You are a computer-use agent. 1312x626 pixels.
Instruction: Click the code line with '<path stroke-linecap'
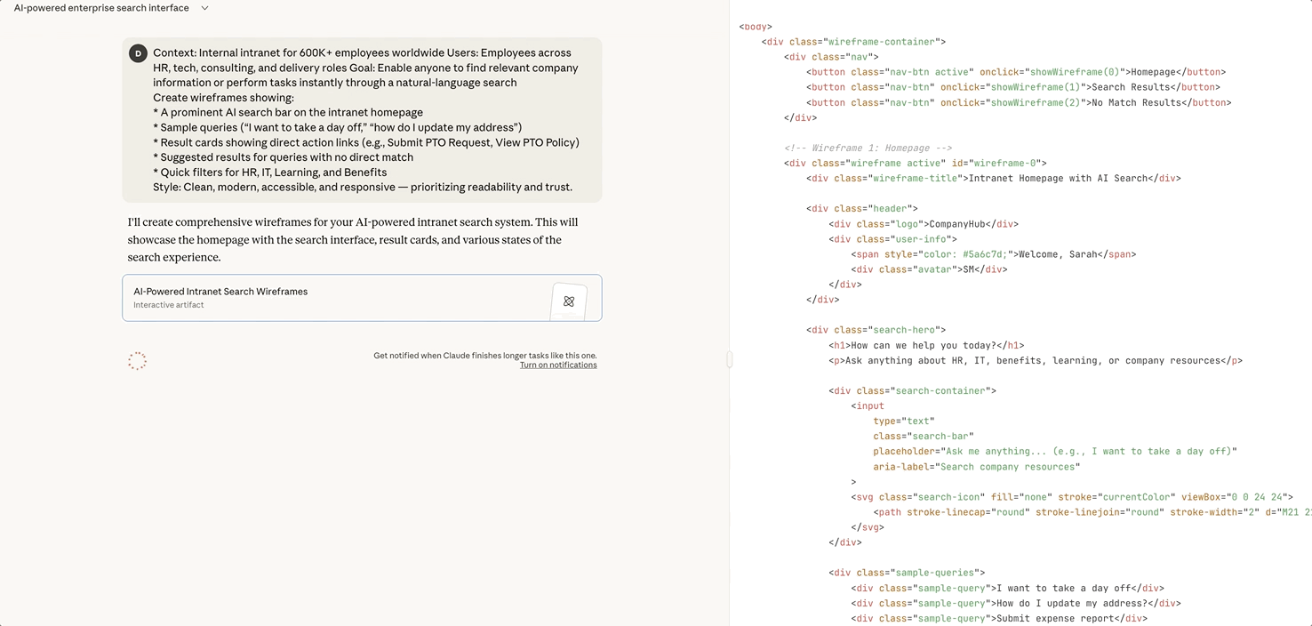pyautogui.click(x=1092, y=512)
